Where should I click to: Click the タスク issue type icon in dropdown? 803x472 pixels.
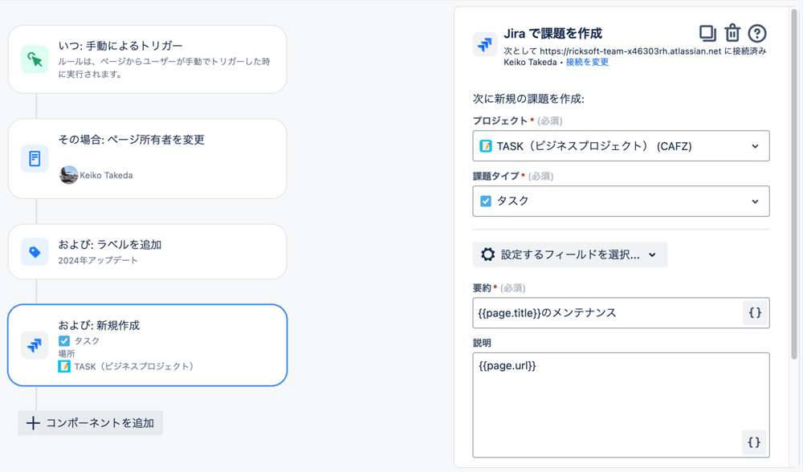(486, 201)
